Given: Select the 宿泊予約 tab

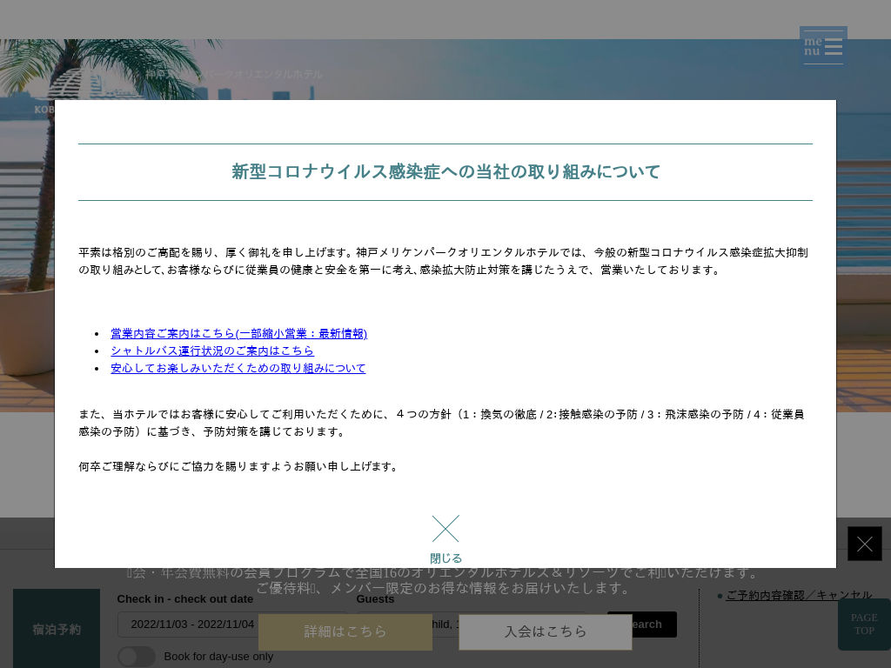Looking at the screenshot, I should tap(57, 629).
